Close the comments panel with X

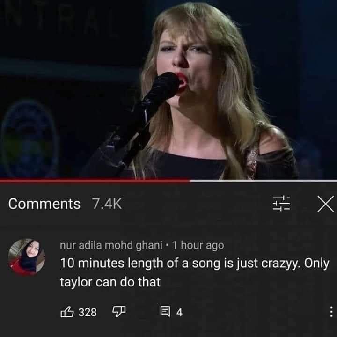pos(325,204)
